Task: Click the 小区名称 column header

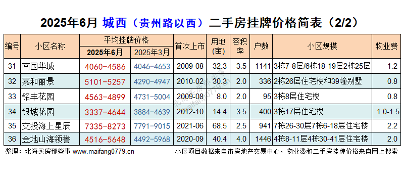Action: [x=50, y=47]
